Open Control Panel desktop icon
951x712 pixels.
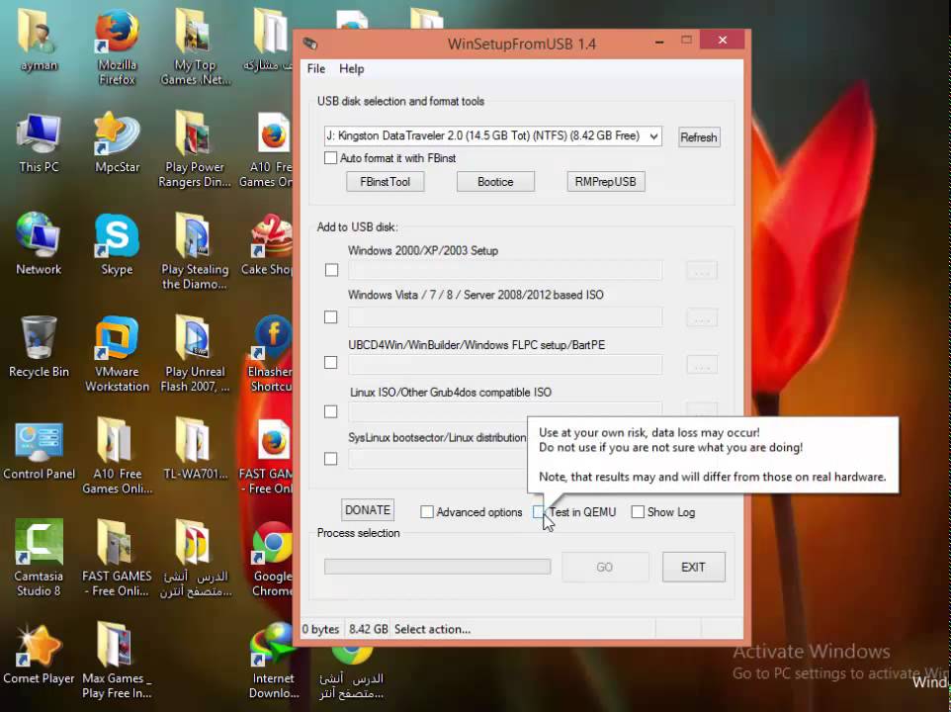(x=39, y=449)
